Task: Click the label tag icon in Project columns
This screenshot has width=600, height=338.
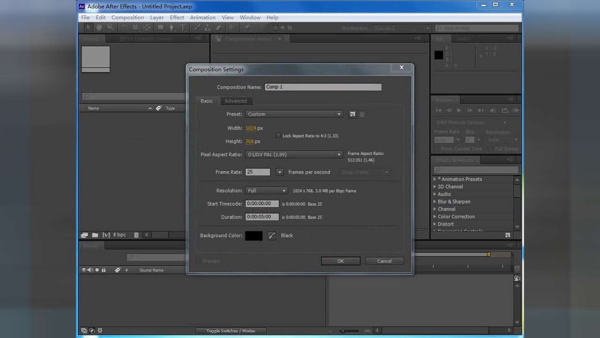Action: [x=159, y=108]
